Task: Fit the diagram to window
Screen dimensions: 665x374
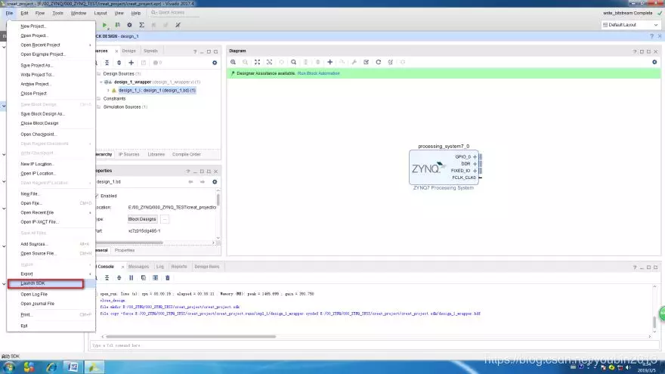Action: point(257,62)
